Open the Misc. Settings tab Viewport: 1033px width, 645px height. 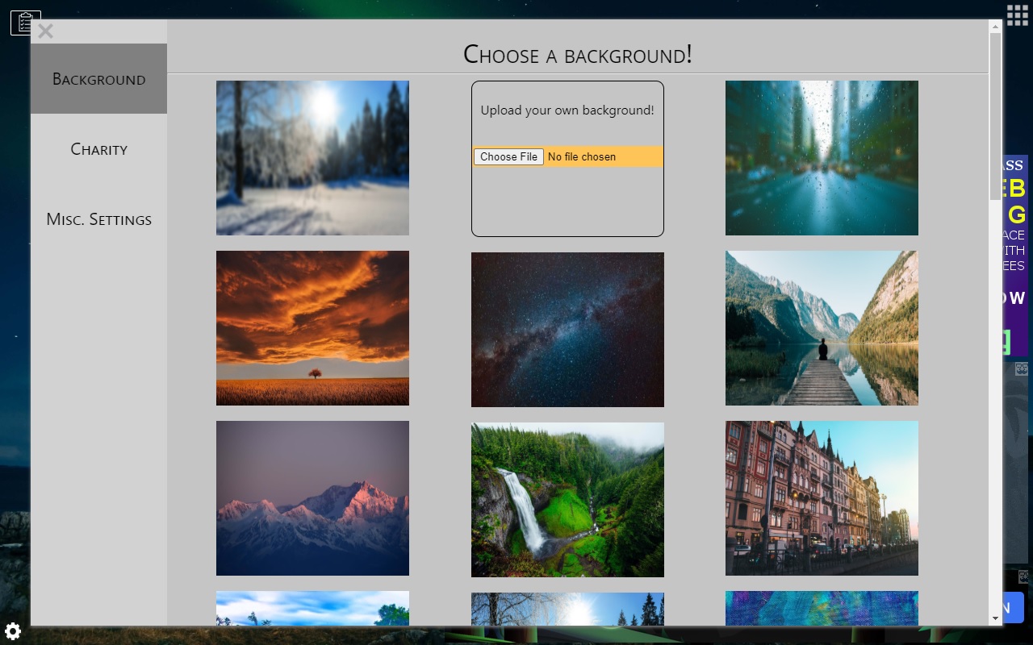point(98,219)
